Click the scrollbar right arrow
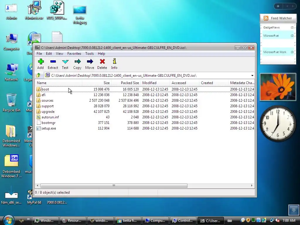 click(252, 185)
